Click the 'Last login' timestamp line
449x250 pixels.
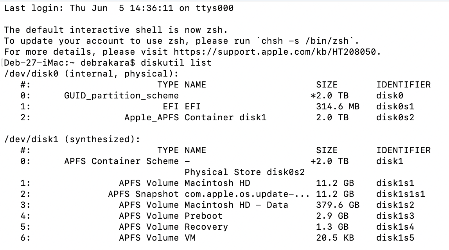click(119, 8)
